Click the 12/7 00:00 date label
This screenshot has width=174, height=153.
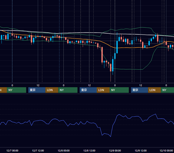(12, 150)
